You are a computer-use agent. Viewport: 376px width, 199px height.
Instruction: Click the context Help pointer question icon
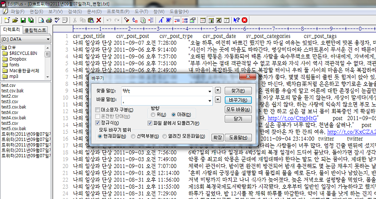tap(236, 20)
